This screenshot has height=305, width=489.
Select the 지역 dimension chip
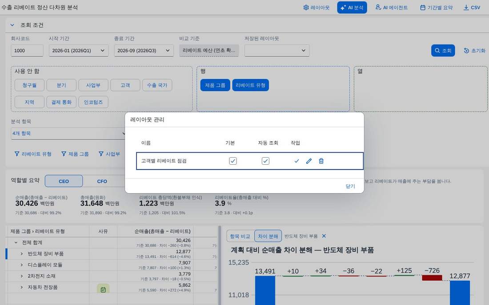pyautogui.click(x=29, y=102)
